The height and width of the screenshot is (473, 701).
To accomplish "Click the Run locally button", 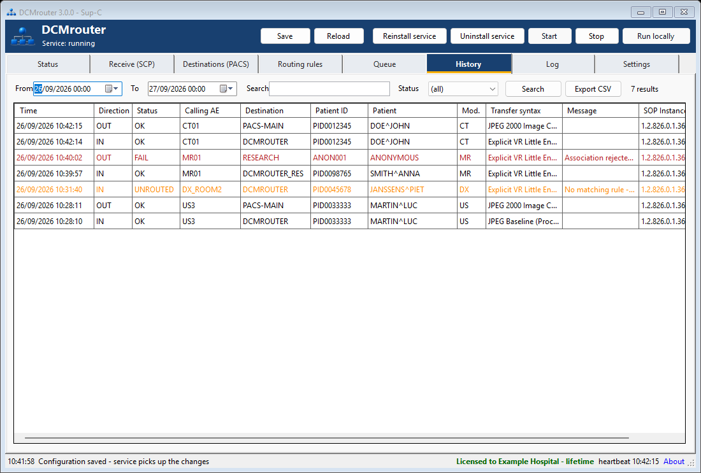I will point(656,36).
